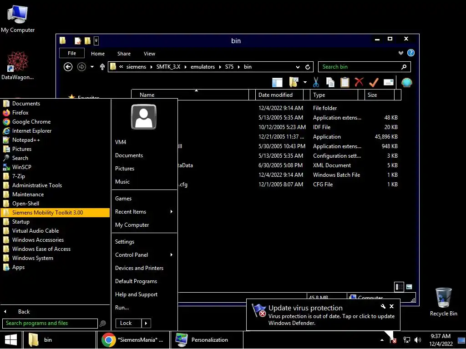This screenshot has width=466, height=349.
Task: Expand the ribbon with the chevron
Action: click(401, 53)
